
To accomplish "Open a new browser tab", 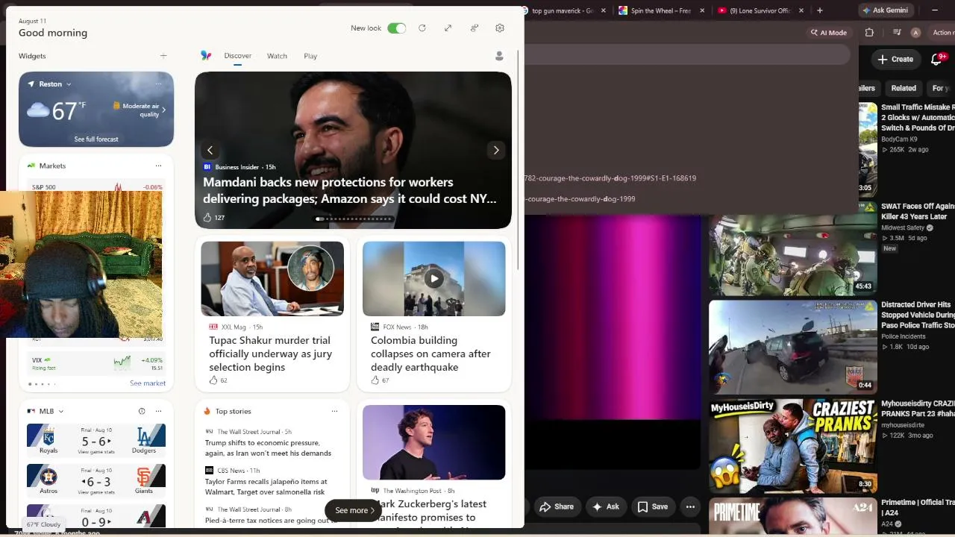I will (x=820, y=10).
